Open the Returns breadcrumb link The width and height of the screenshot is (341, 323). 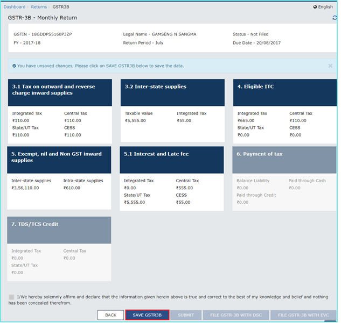tap(39, 7)
